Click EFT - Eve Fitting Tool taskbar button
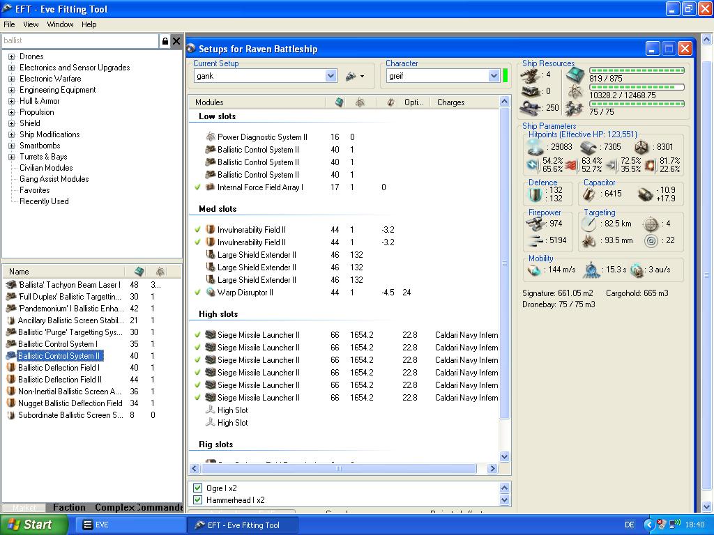This screenshot has height=535, width=714. point(243,525)
